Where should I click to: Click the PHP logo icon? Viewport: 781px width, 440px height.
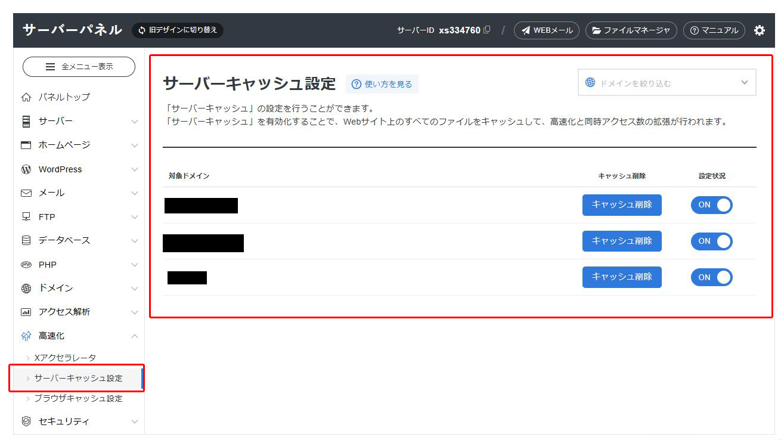[x=26, y=264]
